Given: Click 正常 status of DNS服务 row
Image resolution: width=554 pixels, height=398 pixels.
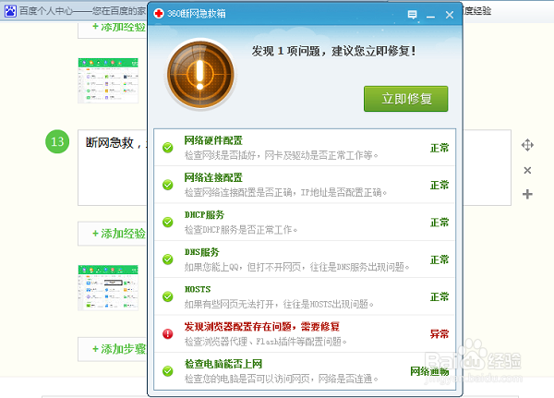Looking at the screenshot, I should click(440, 259).
